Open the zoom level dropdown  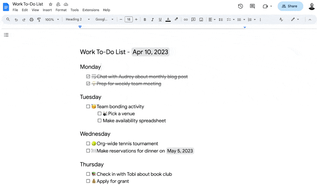pos(51,19)
